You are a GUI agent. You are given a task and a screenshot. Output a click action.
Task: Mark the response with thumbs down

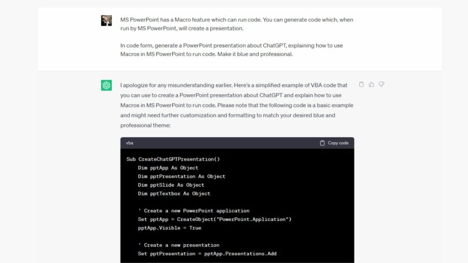pyautogui.click(x=382, y=84)
